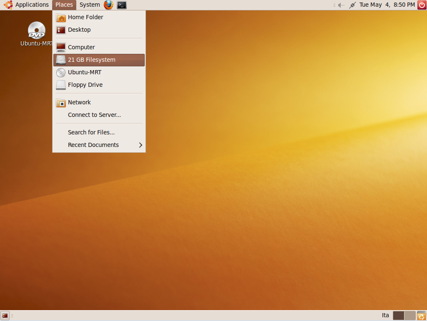Image resolution: width=427 pixels, height=321 pixels.
Task: Click the Desktop icon in Places menu
Action: coord(61,30)
